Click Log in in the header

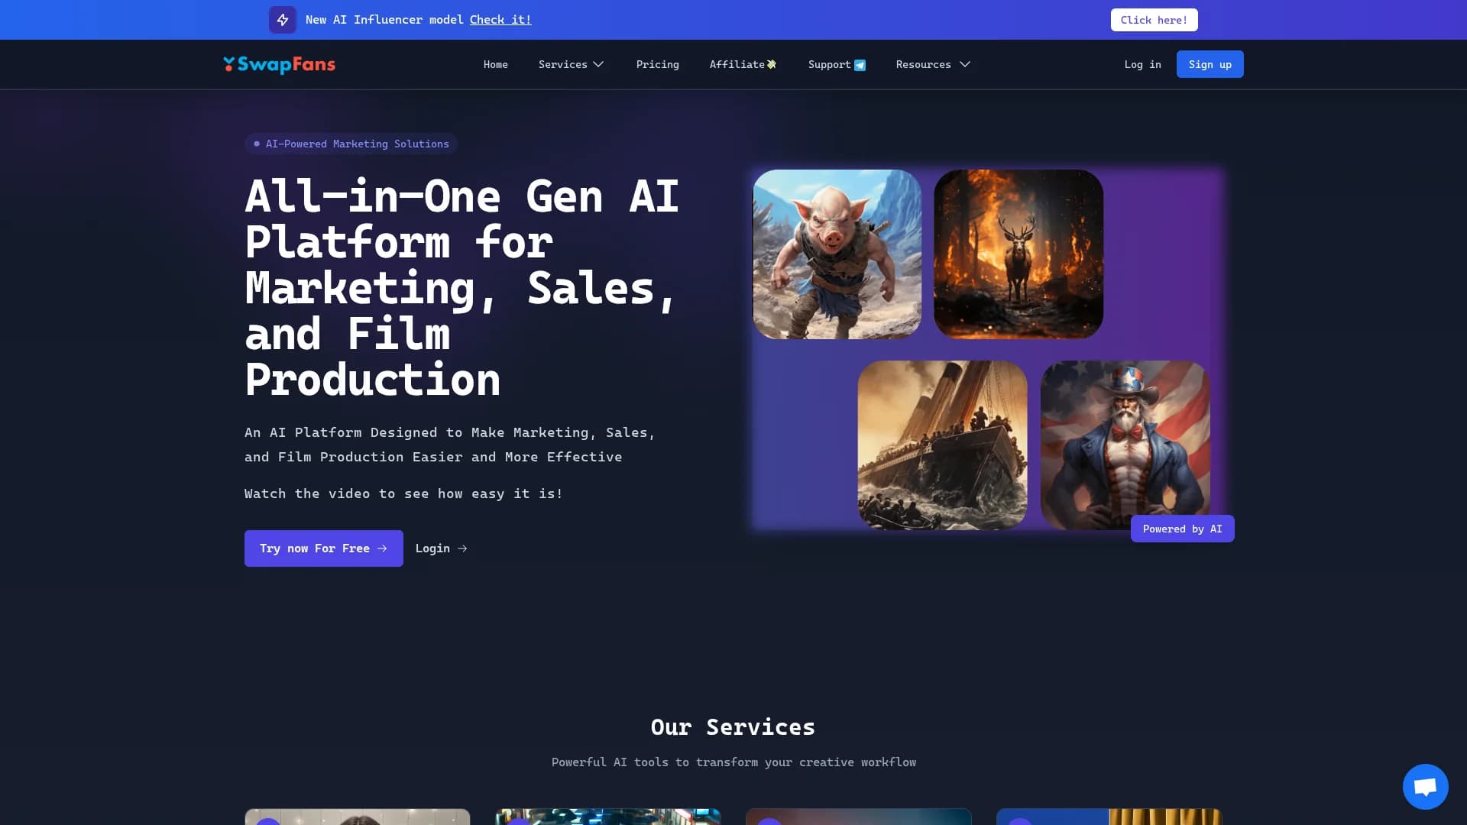pyautogui.click(x=1142, y=64)
